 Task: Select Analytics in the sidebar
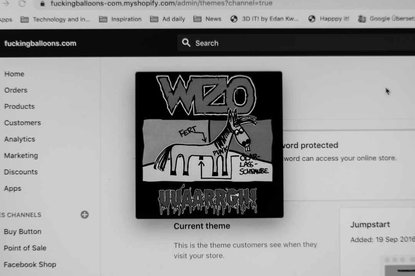[x=20, y=139]
